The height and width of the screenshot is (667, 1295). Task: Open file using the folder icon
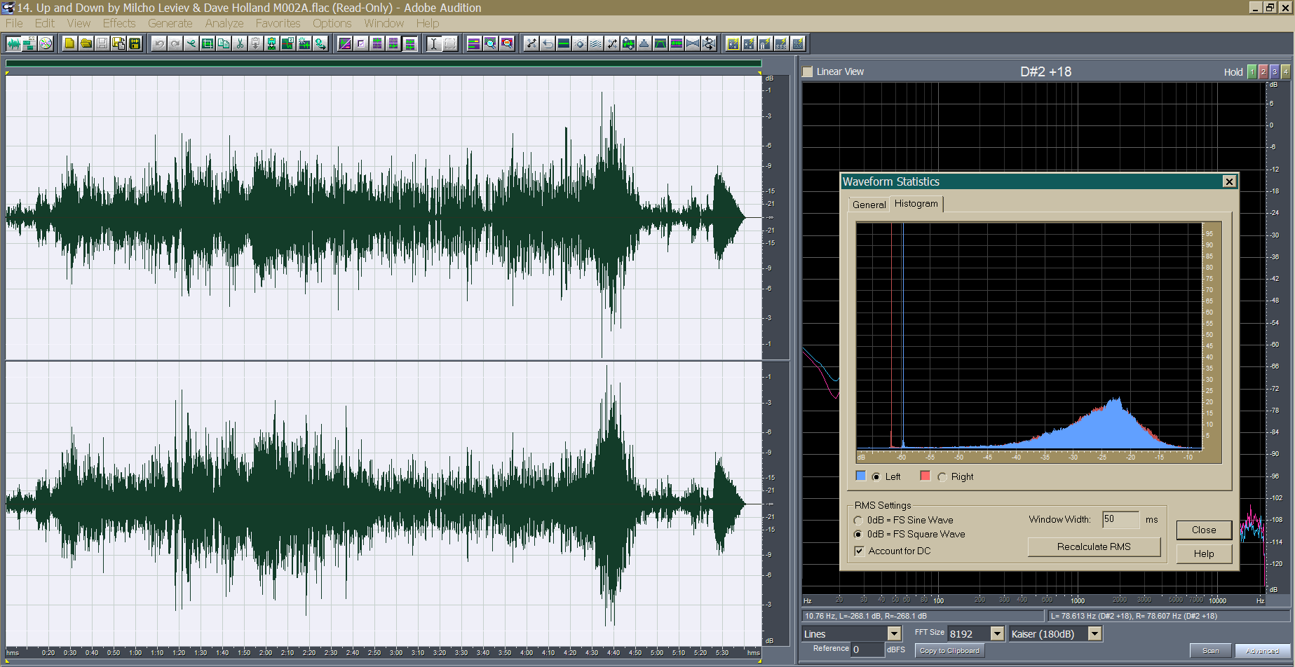tap(86, 43)
